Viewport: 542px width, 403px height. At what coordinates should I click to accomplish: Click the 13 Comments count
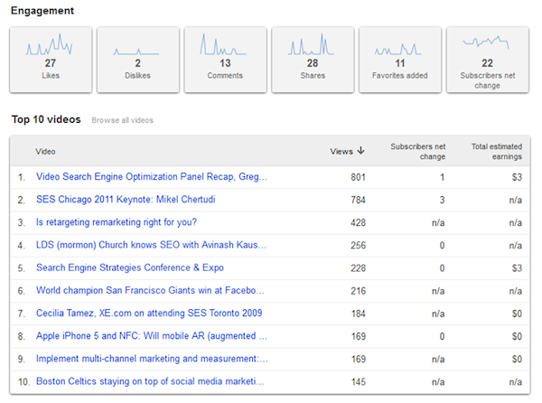click(225, 63)
